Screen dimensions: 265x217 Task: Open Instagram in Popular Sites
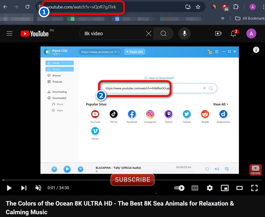coord(150,114)
